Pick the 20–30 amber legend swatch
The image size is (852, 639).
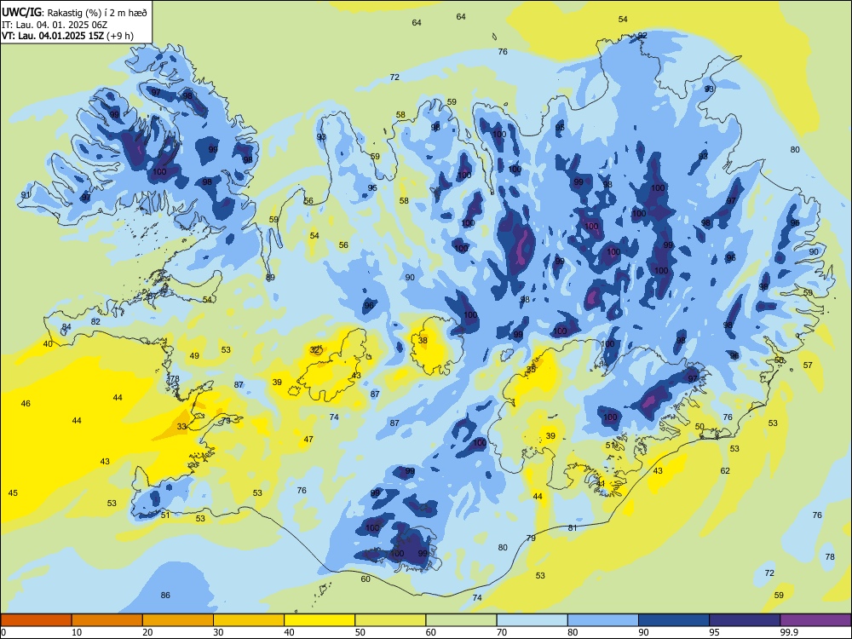(x=178, y=620)
